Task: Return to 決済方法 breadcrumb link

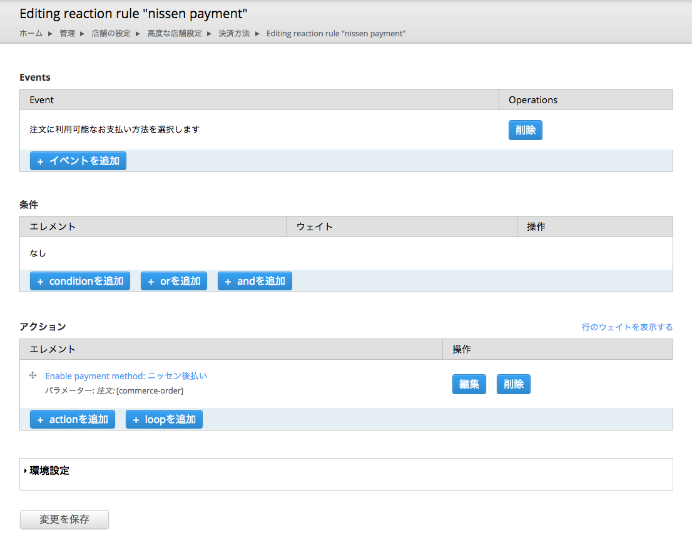Action: click(234, 33)
